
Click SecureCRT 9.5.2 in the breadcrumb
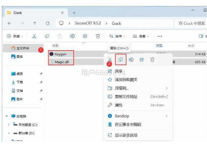pyautogui.click(x=88, y=23)
